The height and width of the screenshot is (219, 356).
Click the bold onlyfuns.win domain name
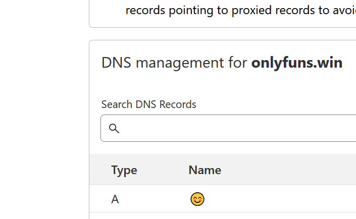[x=297, y=63]
